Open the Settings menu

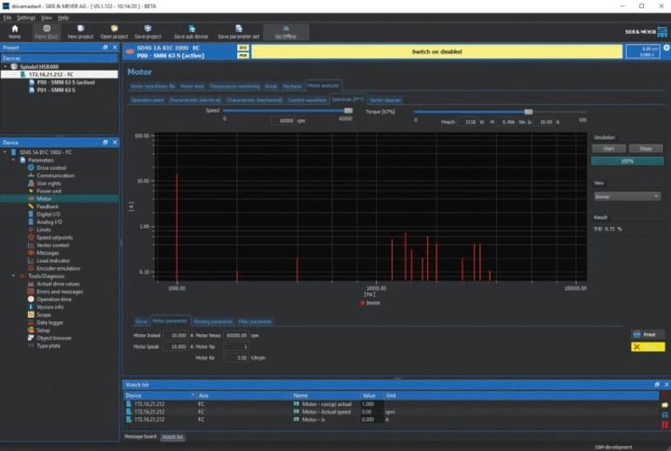pos(26,17)
